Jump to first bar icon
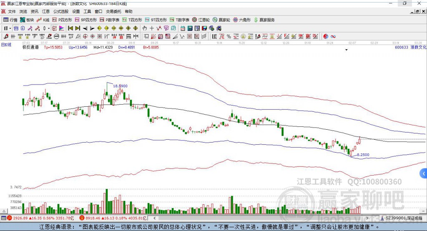The image size is (427, 231). (70, 28)
